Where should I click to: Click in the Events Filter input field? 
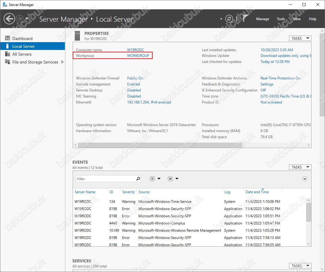pyautogui.click(x=105, y=179)
